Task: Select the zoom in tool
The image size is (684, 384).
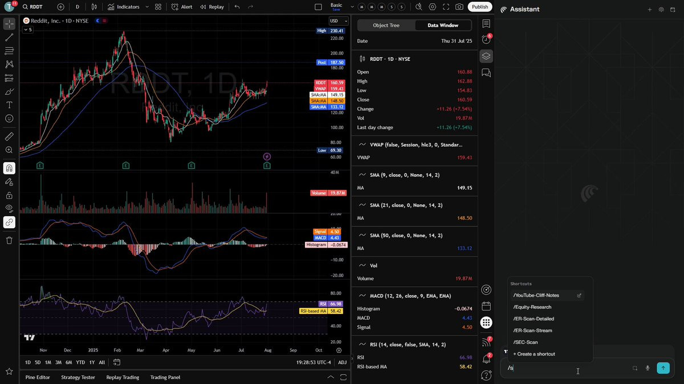Action: click(9, 150)
